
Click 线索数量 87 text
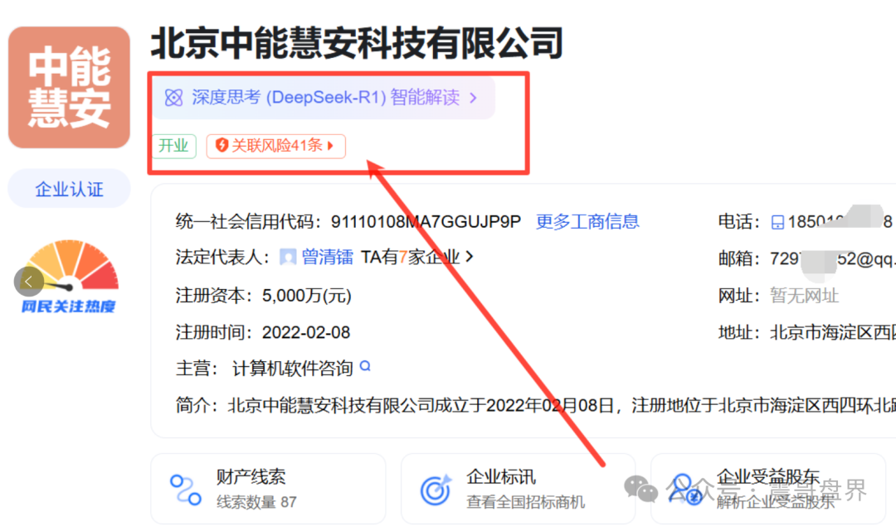[256, 502]
